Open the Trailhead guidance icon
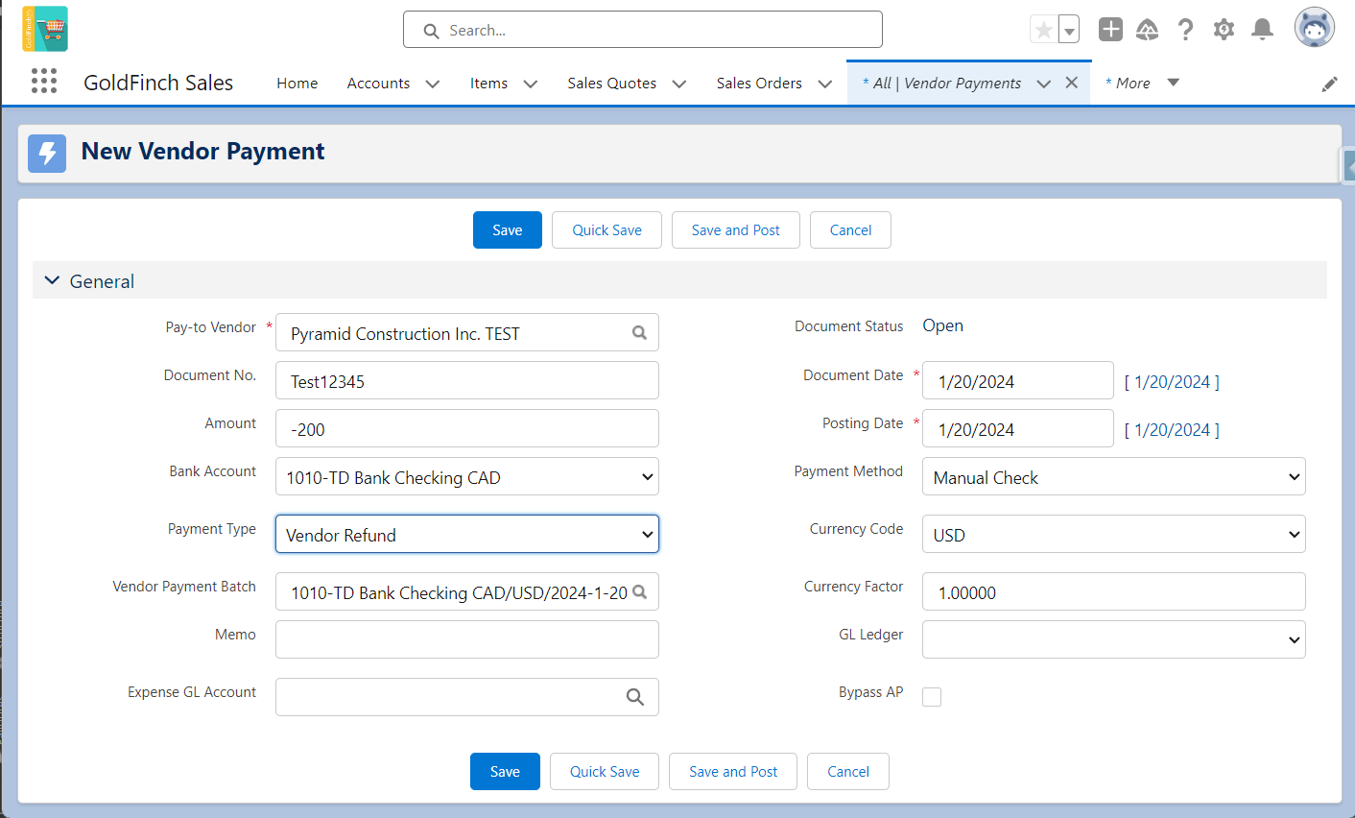The image size is (1355, 818). tap(1147, 30)
